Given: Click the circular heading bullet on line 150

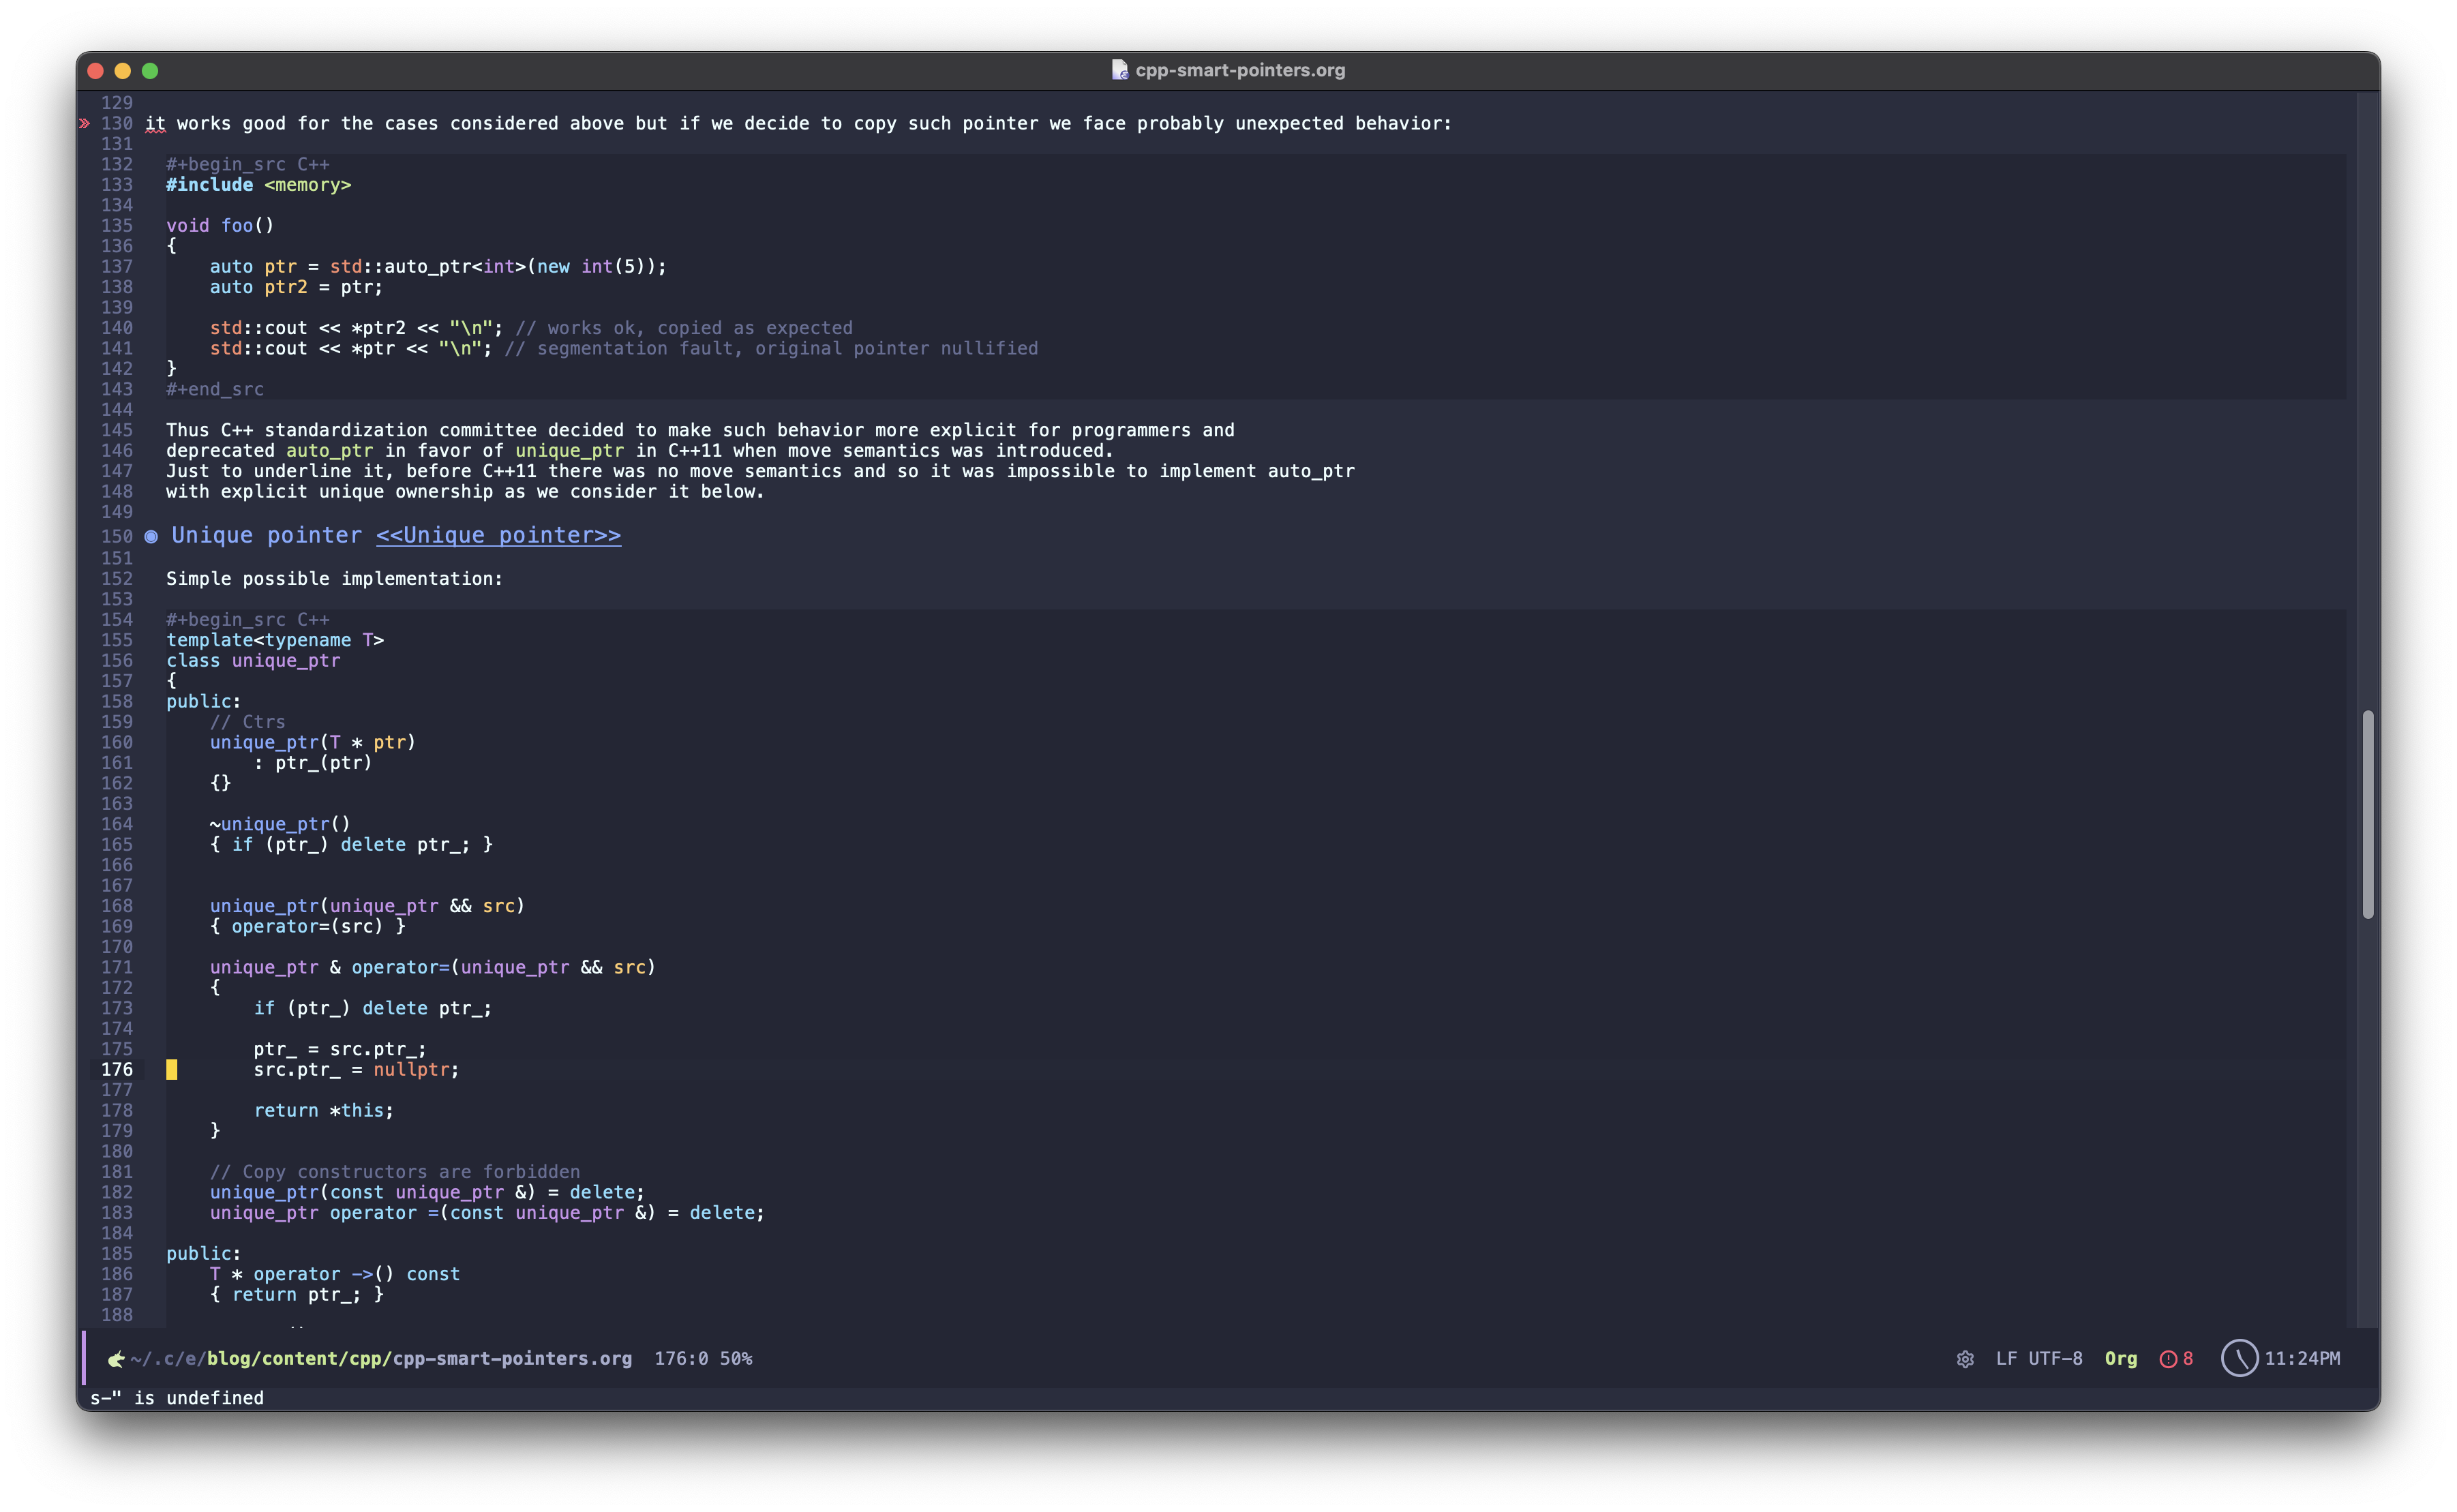Looking at the screenshot, I should [x=150, y=536].
